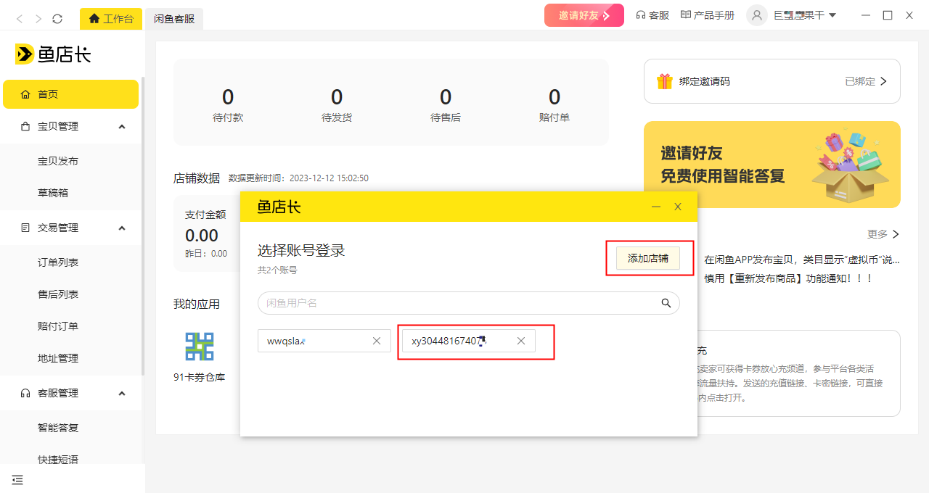
Task: Open 宝贝发布 in sidebar
Action: (x=58, y=161)
